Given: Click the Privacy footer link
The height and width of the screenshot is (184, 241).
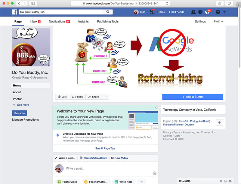Looking at the screenshot, I should click(167, 132).
